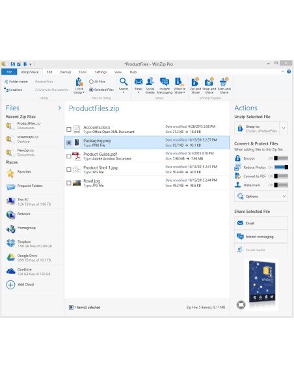Switch to the Edit tab

tap(49, 72)
